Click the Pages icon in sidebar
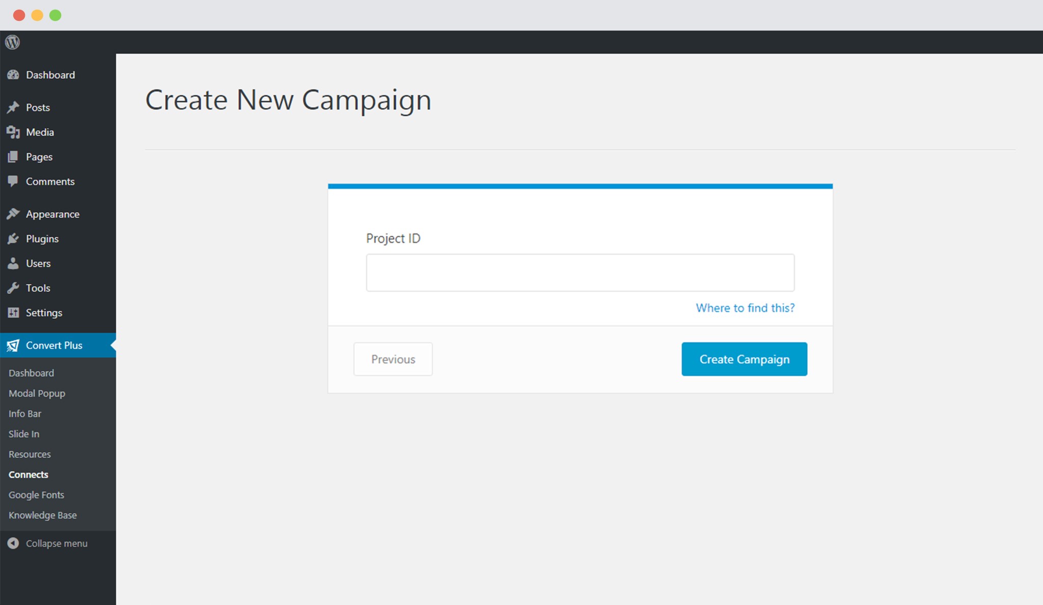Image resolution: width=1043 pixels, height=605 pixels. [x=13, y=157]
